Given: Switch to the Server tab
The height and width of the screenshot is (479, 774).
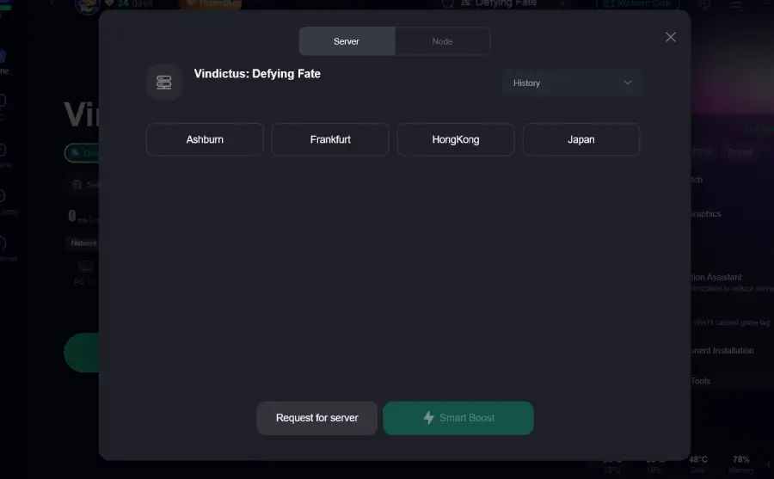Looking at the screenshot, I should (x=347, y=41).
